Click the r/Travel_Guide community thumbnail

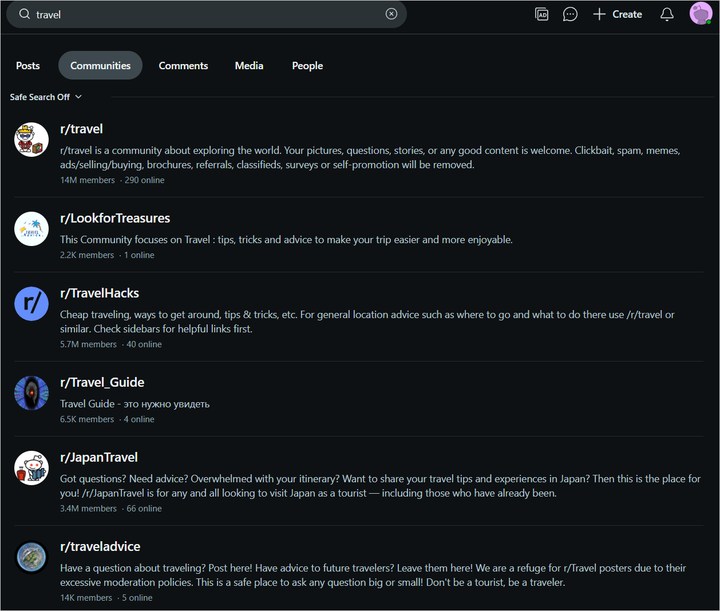pyautogui.click(x=31, y=393)
